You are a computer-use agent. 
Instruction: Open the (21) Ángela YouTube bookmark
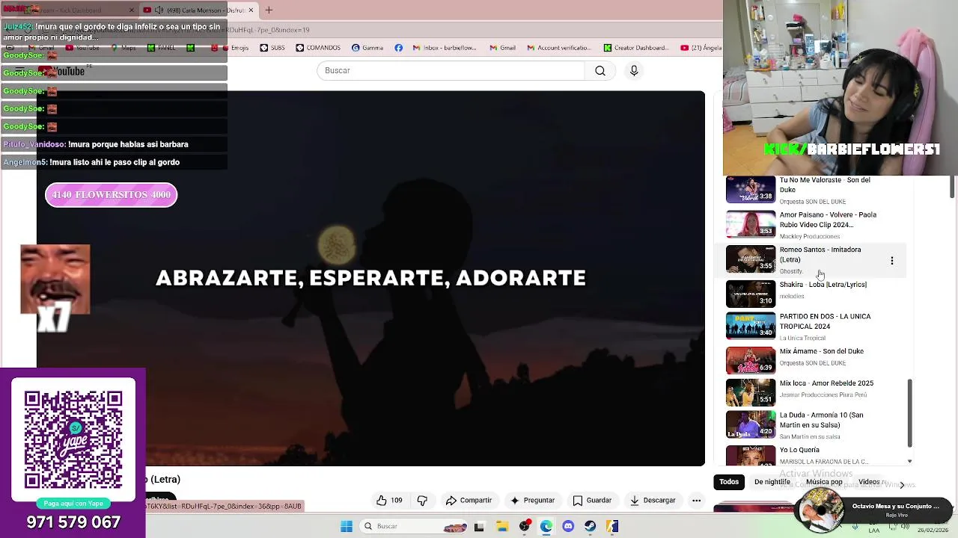click(701, 48)
